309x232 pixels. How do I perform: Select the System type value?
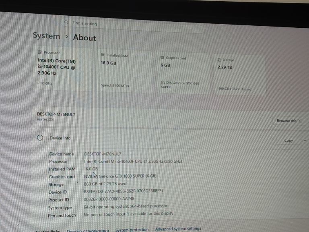tap(126, 206)
